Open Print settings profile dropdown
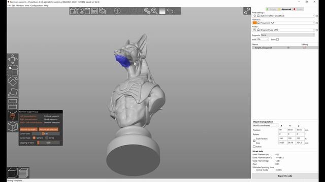The width and height of the screenshot is (325, 182). 283,16
